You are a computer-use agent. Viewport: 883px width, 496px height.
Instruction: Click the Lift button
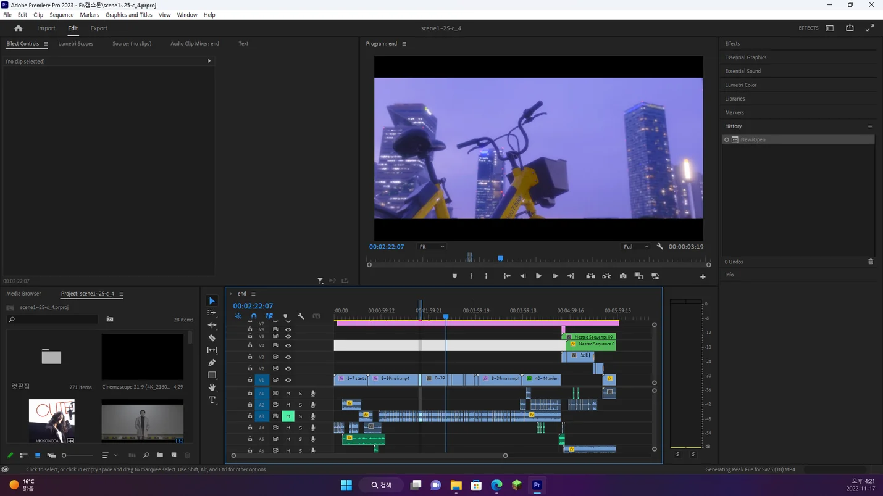[x=590, y=276]
